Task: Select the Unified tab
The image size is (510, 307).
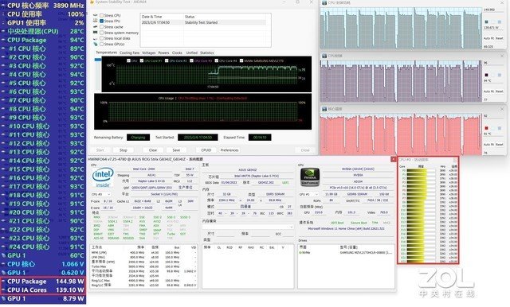Action: coord(191,52)
